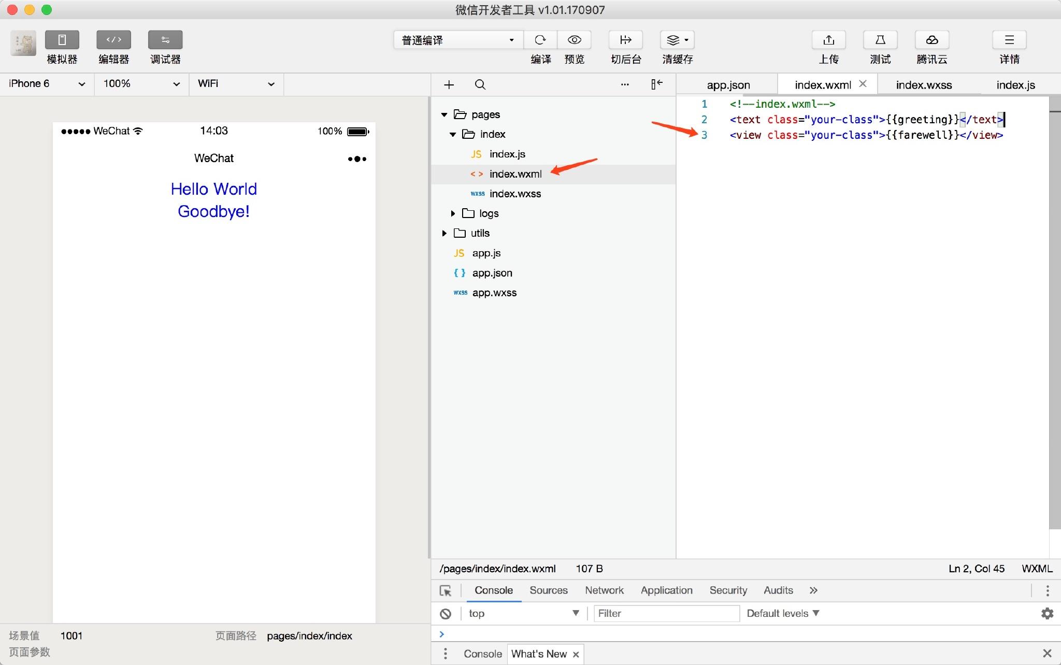Switch to the index.wxml editor tab

tap(823, 85)
